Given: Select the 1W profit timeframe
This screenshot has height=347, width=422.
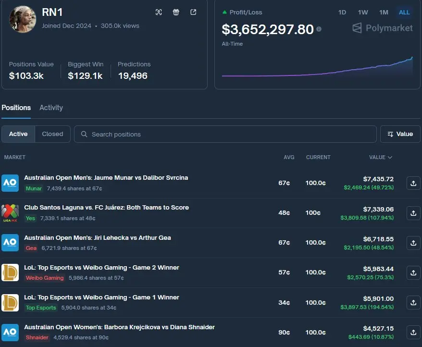Looking at the screenshot, I should [x=363, y=12].
